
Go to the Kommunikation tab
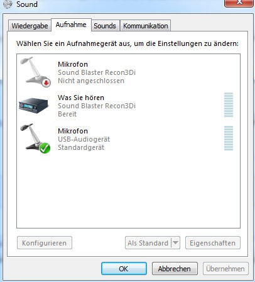pyautogui.click(x=146, y=26)
